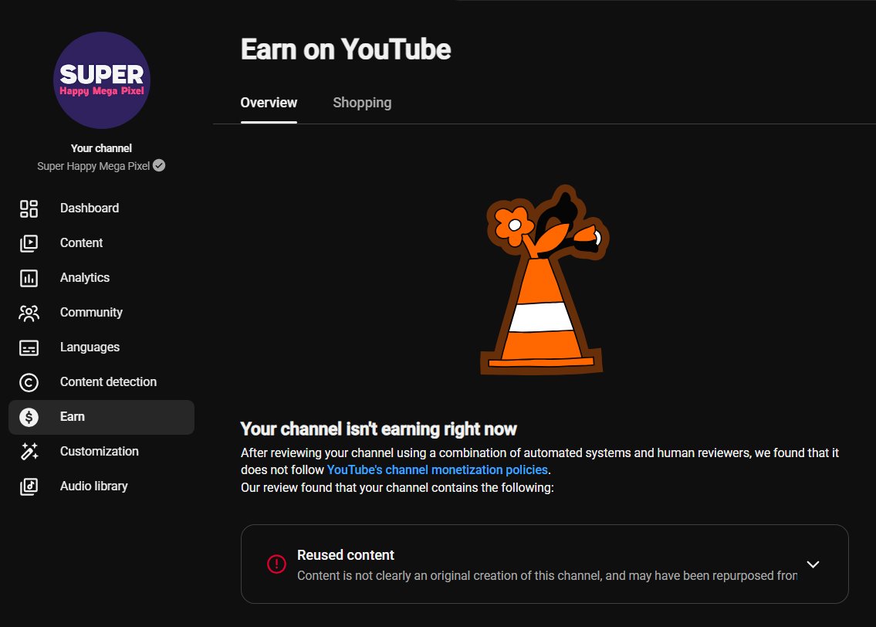
Task: Click the Community people icon
Action: (x=29, y=313)
